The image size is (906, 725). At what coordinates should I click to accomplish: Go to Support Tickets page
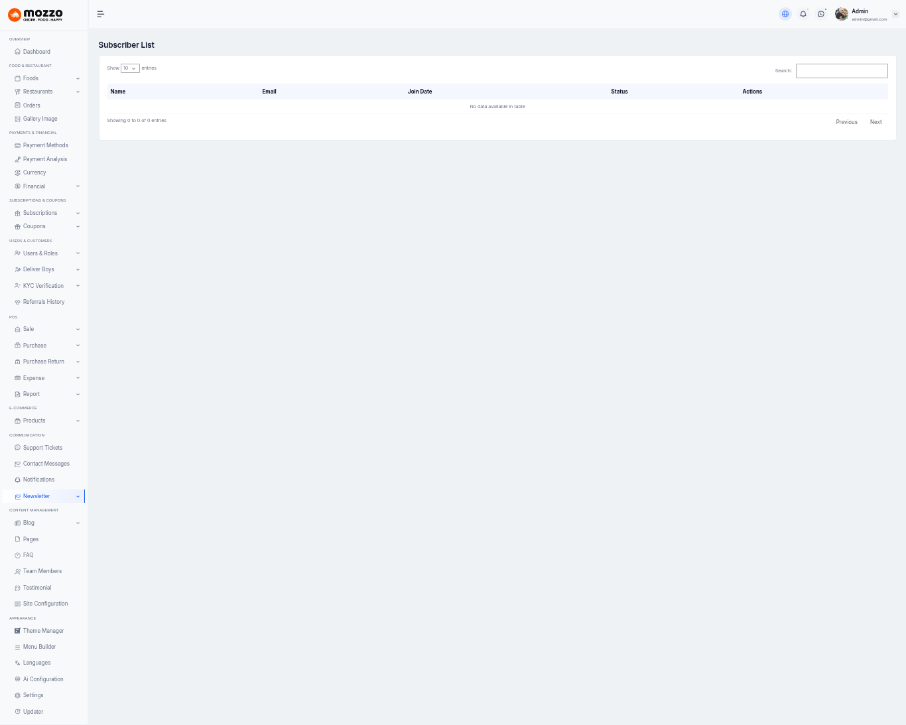click(42, 448)
